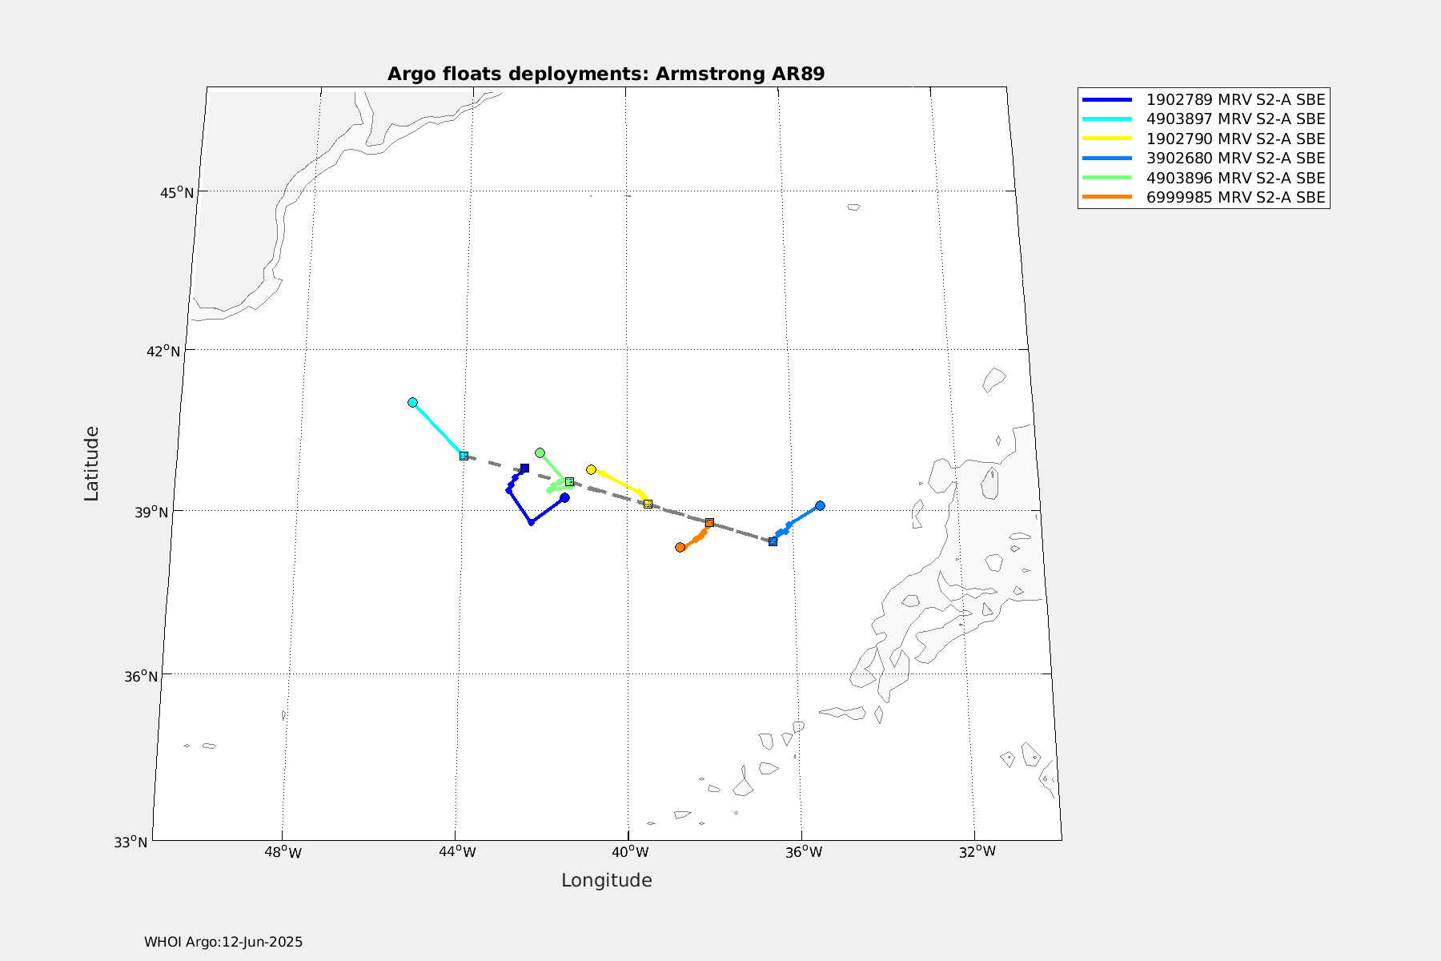1441x961 pixels.
Task: Select the orange square deployment marker
Action: pyautogui.click(x=709, y=523)
